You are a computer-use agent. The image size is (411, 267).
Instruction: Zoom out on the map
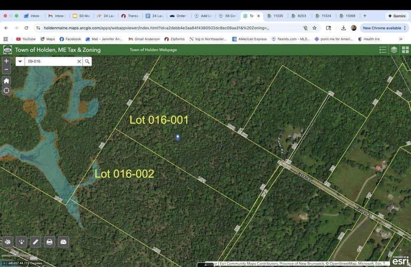click(x=7, y=69)
